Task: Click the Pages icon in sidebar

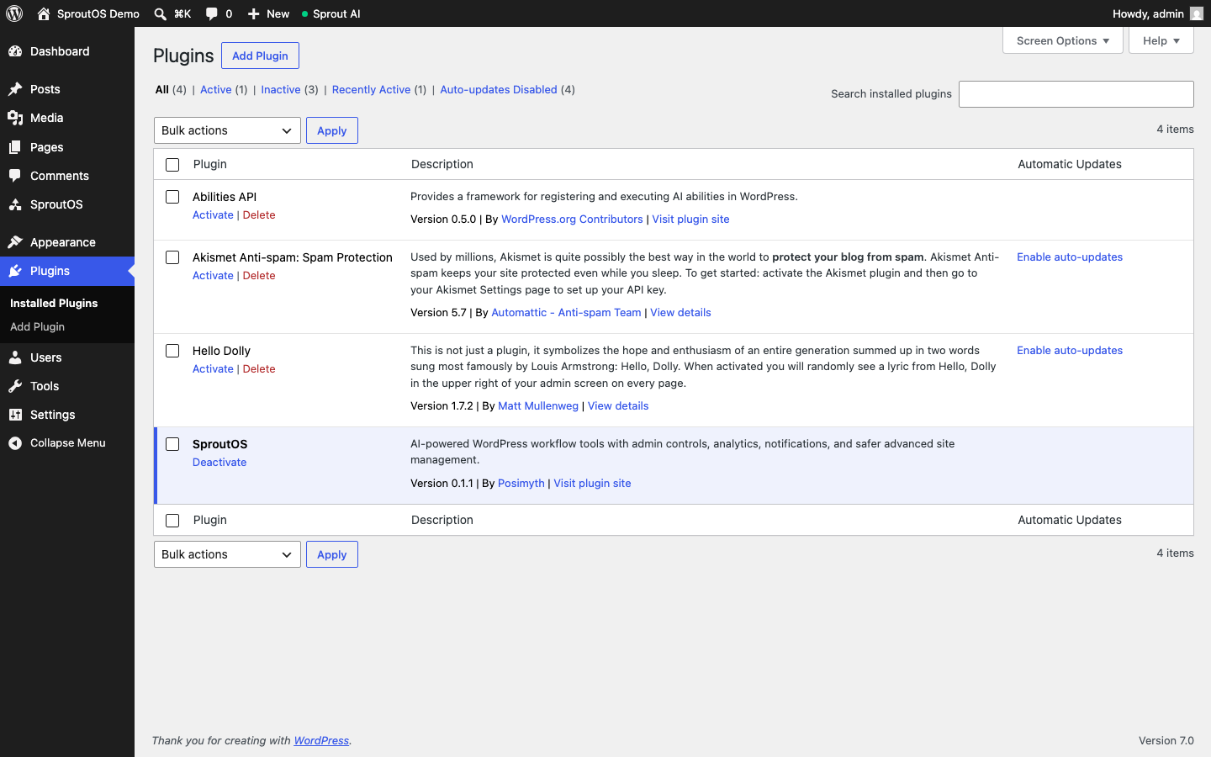Action: [15, 147]
